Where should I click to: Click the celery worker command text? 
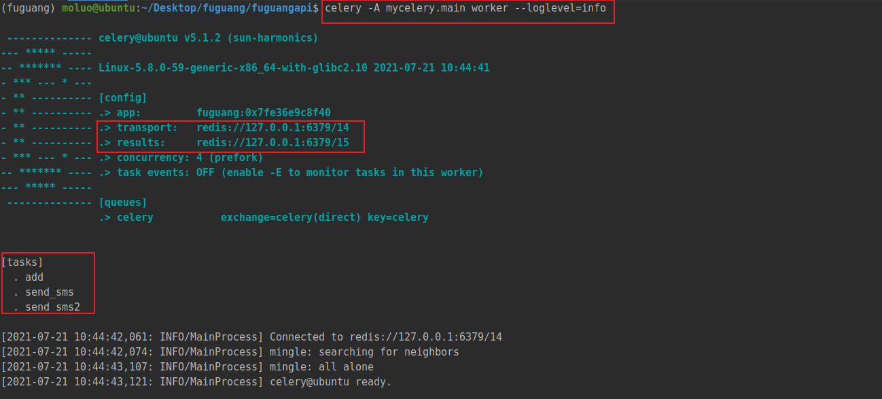tap(465, 8)
